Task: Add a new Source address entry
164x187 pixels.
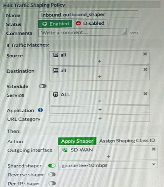Action: (x=100, y=61)
